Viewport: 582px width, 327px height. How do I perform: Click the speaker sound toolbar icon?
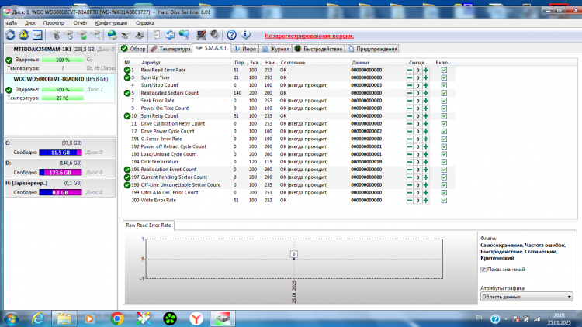[214, 35]
